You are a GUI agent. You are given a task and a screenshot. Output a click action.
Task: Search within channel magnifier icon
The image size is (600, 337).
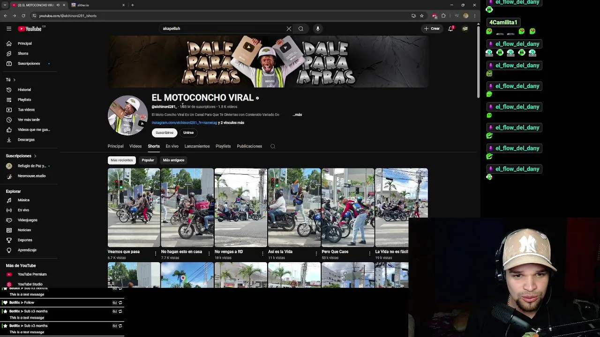point(273,147)
